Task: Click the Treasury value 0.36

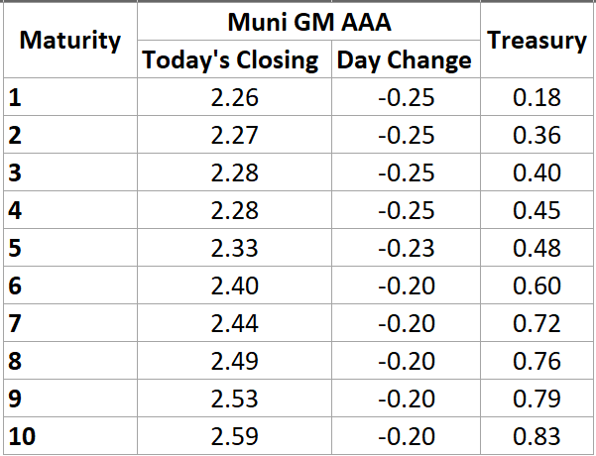Action: tap(537, 136)
